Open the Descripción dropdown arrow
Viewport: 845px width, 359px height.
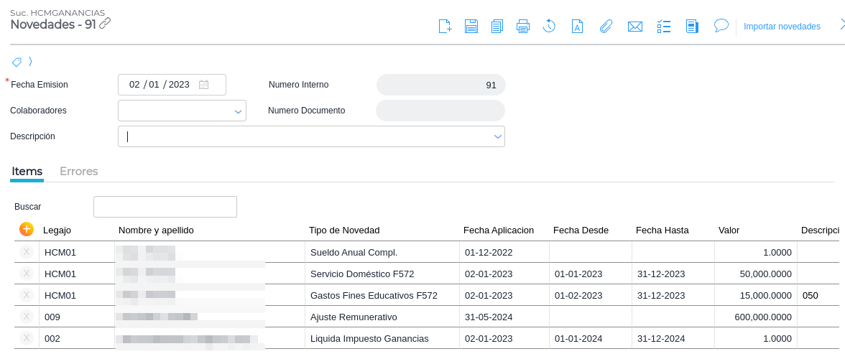coord(497,136)
